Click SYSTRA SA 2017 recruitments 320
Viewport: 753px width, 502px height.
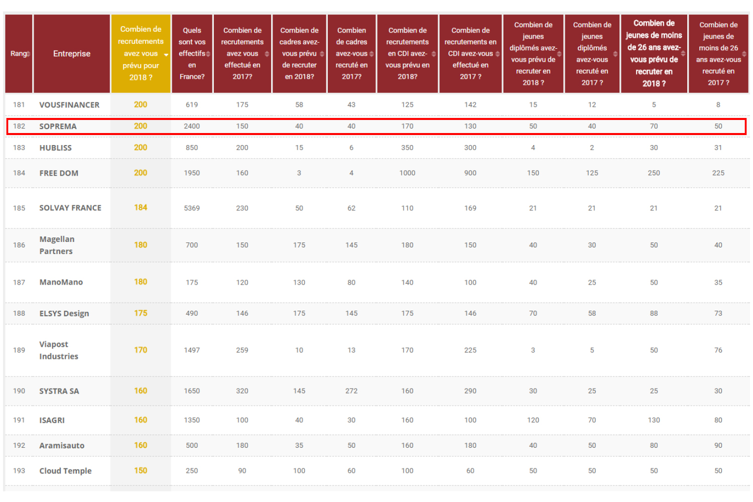pyautogui.click(x=242, y=391)
